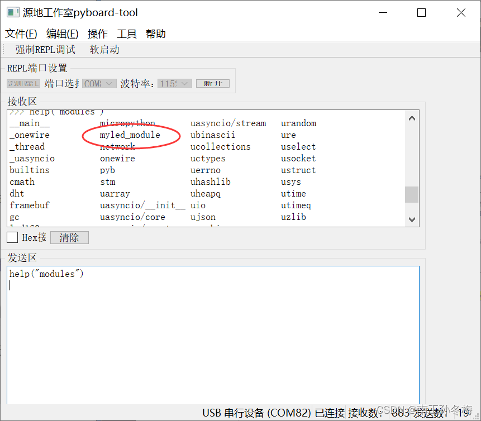Click uerrno in the module list
The width and height of the screenshot is (481, 421).
point(206,170)
